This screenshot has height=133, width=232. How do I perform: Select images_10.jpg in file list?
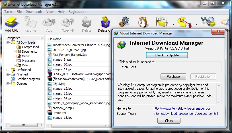[x=62, y=64]
